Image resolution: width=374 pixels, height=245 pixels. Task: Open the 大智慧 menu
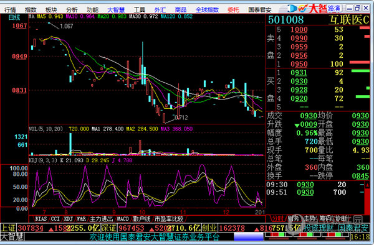(116, 10)
